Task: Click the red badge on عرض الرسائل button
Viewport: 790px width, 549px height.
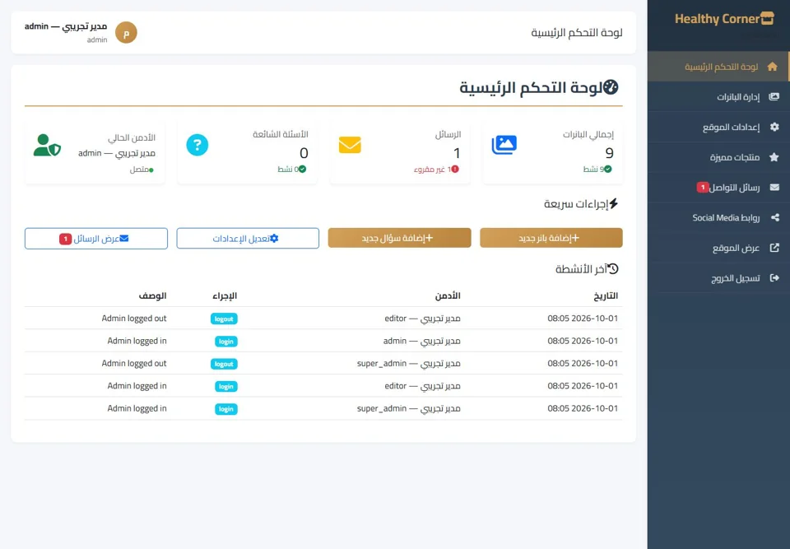Action: (65, 239)
